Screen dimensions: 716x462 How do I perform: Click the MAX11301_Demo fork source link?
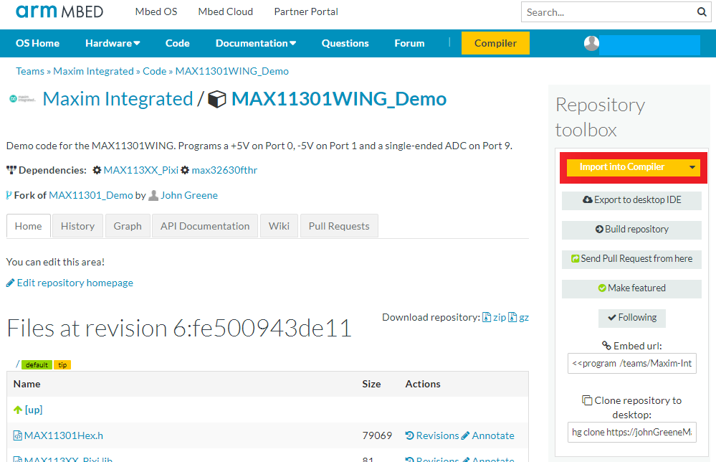(91, 195)
